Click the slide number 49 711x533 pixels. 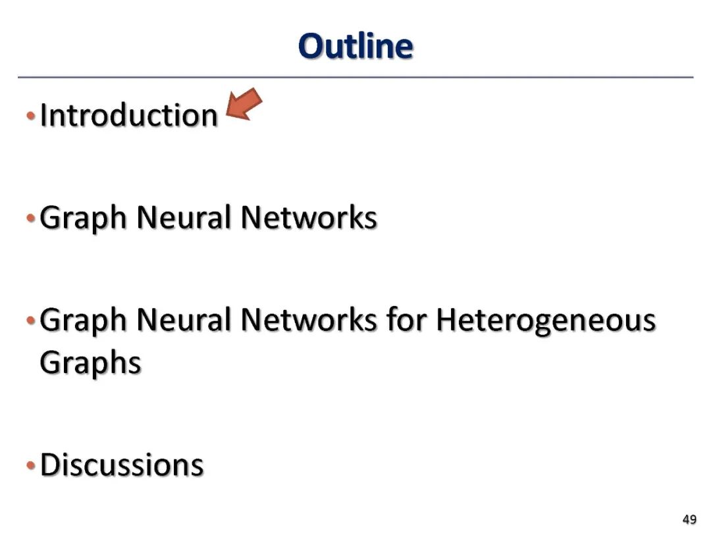tap(689, 520)
